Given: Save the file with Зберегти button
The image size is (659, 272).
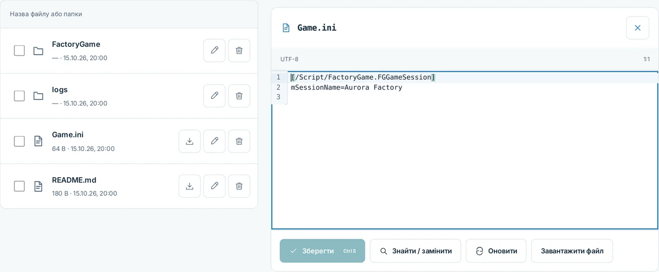Looking at the screenshot, I should pyautogui.click(x=322, y=251).
